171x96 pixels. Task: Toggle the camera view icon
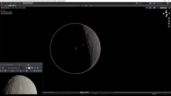(169, 24)
